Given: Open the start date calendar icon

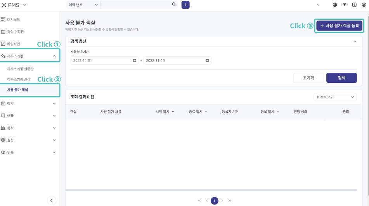Looking at the screenshot, I should [135, 60].
